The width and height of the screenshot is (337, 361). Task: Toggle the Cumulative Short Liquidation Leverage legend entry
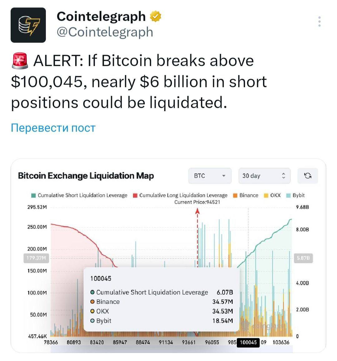pos(80,195)
